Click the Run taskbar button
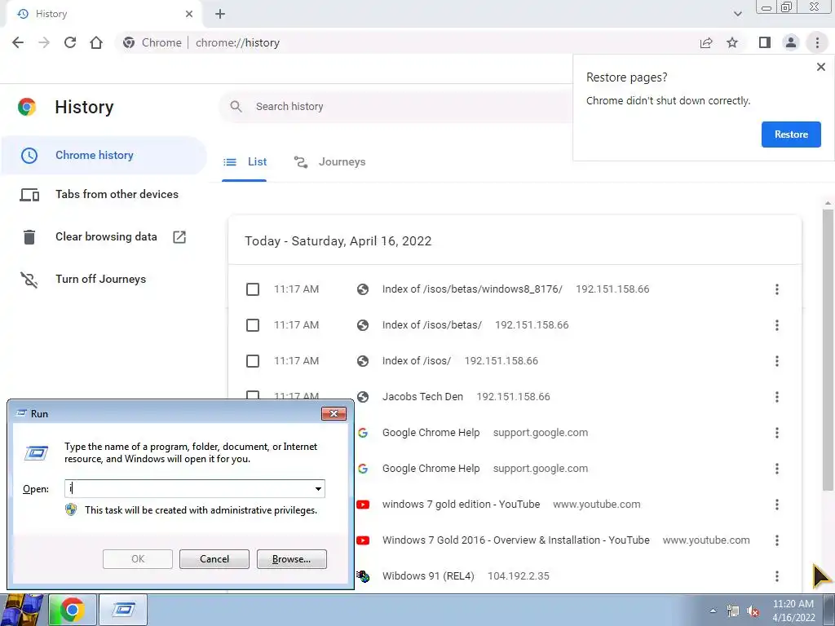 click(x=123, y=610)
